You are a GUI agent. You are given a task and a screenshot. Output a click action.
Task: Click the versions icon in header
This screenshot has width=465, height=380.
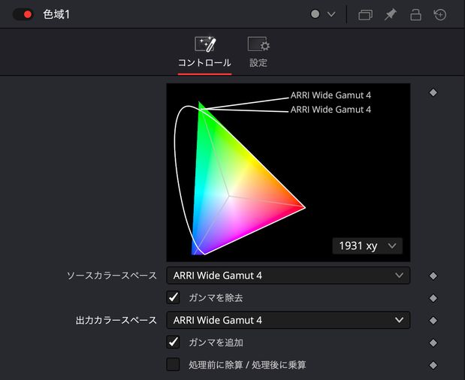click(365, 14)
